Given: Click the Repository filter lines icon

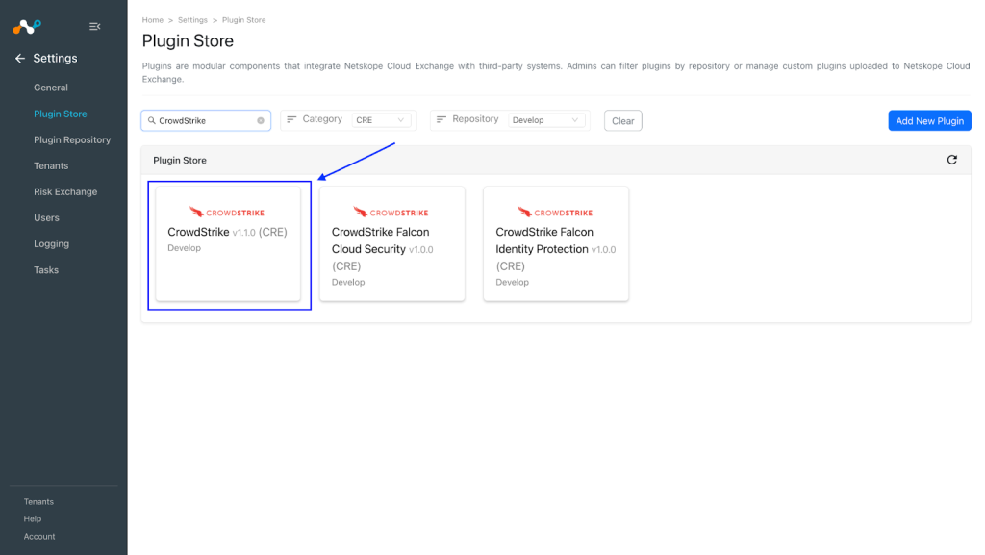Looking at the screenshot, I should [x=441, y=119].
